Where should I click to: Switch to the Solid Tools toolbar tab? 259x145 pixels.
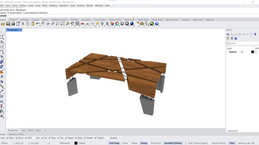[x=129, y=20]
